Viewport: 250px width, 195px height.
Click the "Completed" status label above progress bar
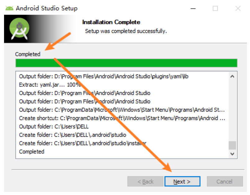point(28,54)
